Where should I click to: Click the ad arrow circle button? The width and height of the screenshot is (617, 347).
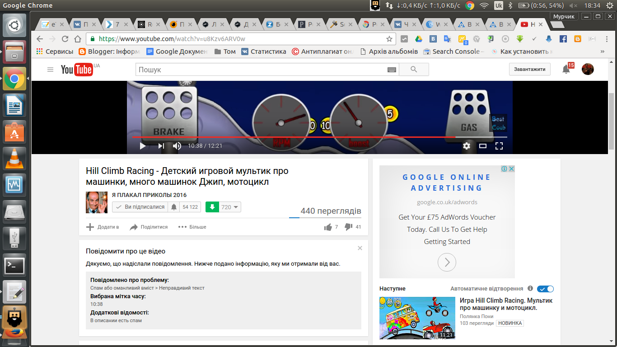447,262
